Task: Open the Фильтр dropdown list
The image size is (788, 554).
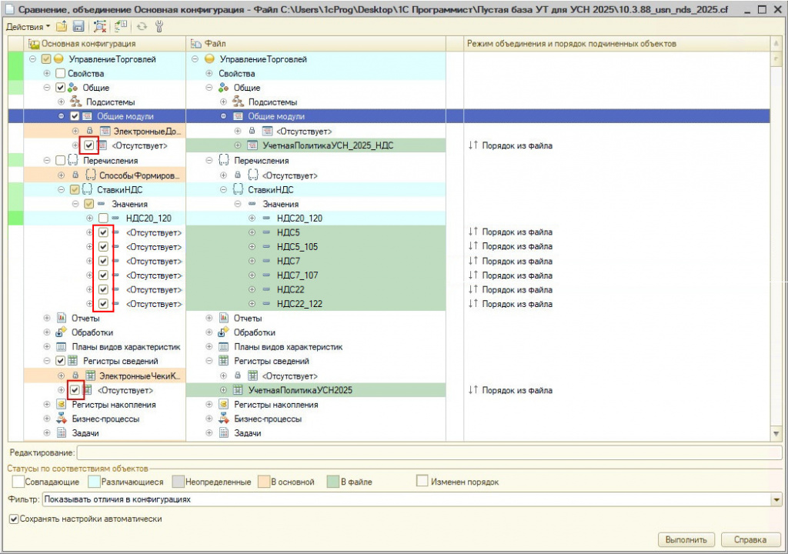Action: tap(775, 500)
